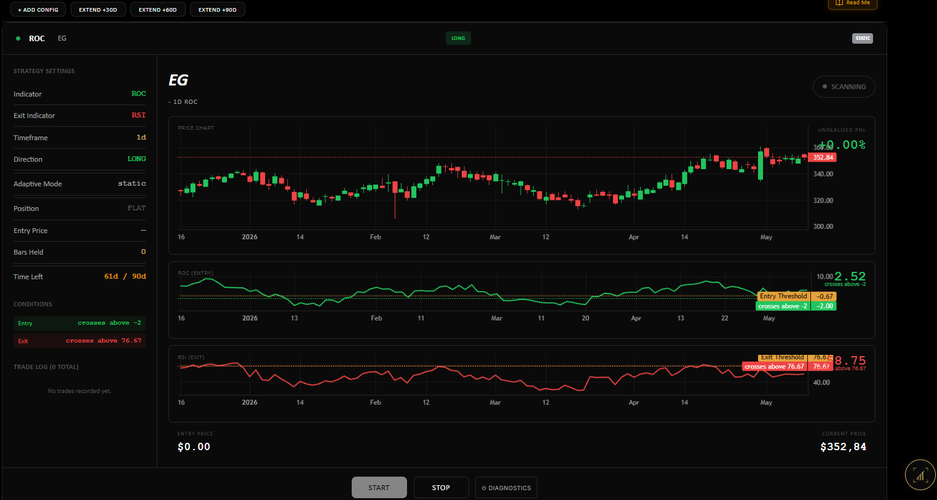Click the red 352.84 price label on chart
Image resolution: width=937 pixels, height=500 pixels.
(823, 157)
